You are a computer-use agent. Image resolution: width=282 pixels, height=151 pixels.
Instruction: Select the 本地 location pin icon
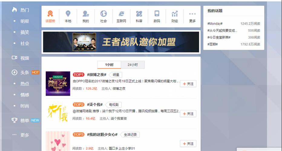coord(68,14)
